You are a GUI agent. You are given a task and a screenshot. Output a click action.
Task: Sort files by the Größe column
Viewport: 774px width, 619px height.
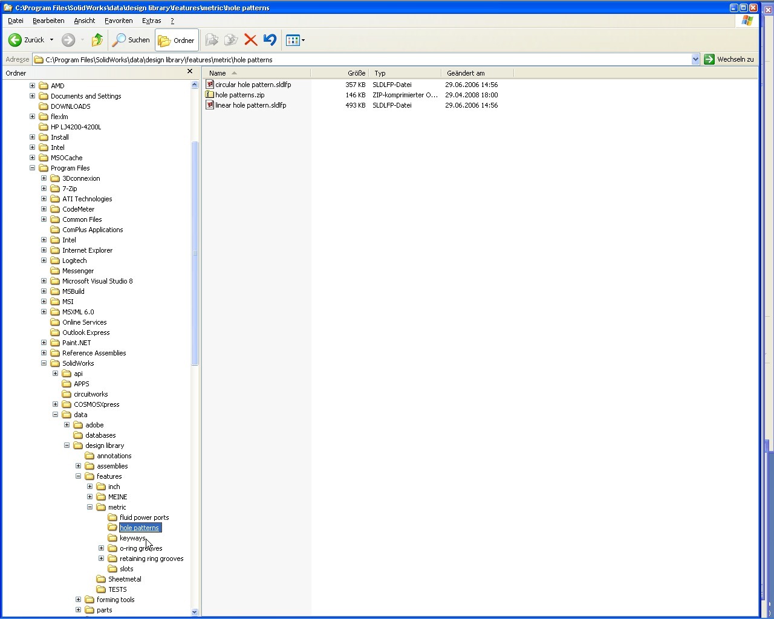(340, 73)
